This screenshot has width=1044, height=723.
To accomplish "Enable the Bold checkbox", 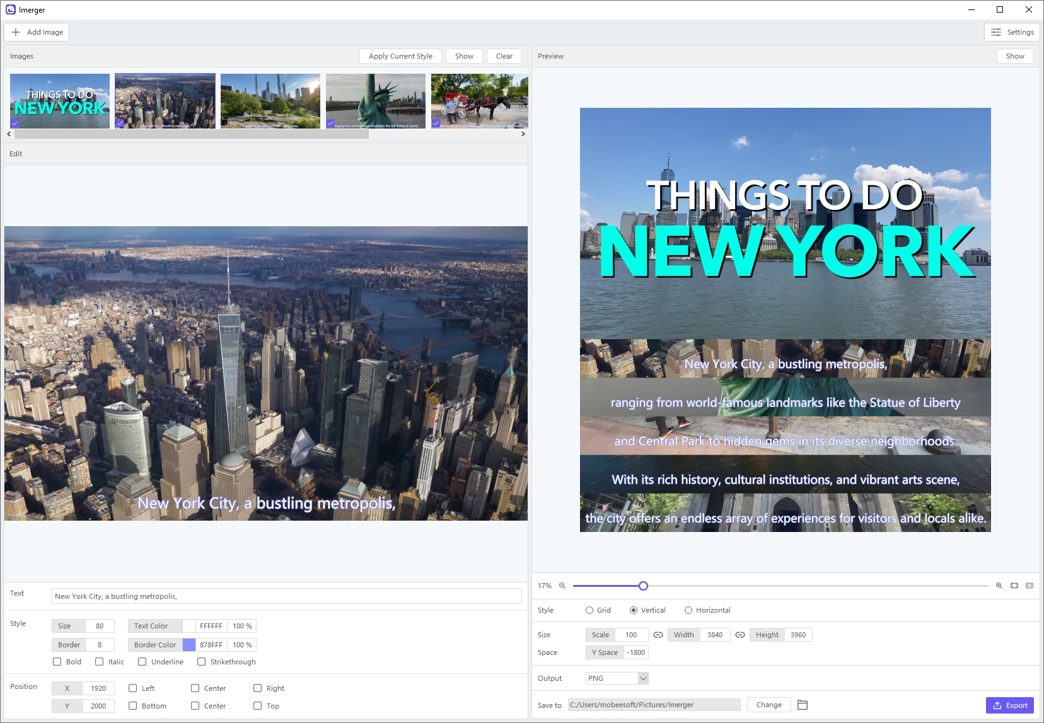I will 57,662.
